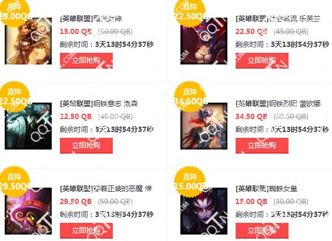Click 立即抢购 under 钢铁意志 潘森
Screen dimensions: 332x241
[86, 145]
